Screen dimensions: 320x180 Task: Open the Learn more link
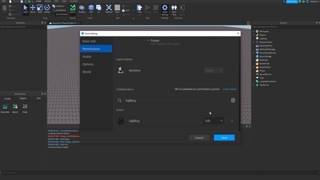(230, 89)
